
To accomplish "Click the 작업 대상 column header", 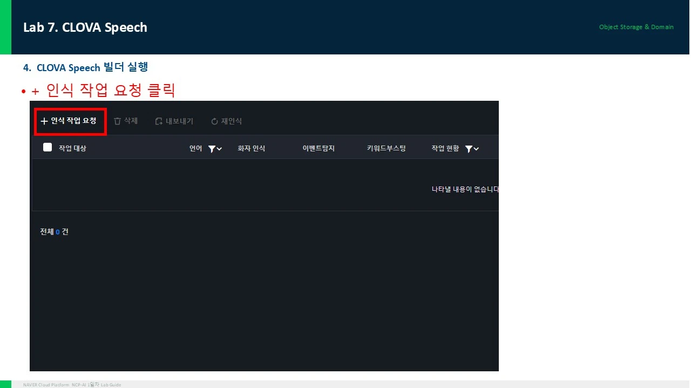I will 72,148.
